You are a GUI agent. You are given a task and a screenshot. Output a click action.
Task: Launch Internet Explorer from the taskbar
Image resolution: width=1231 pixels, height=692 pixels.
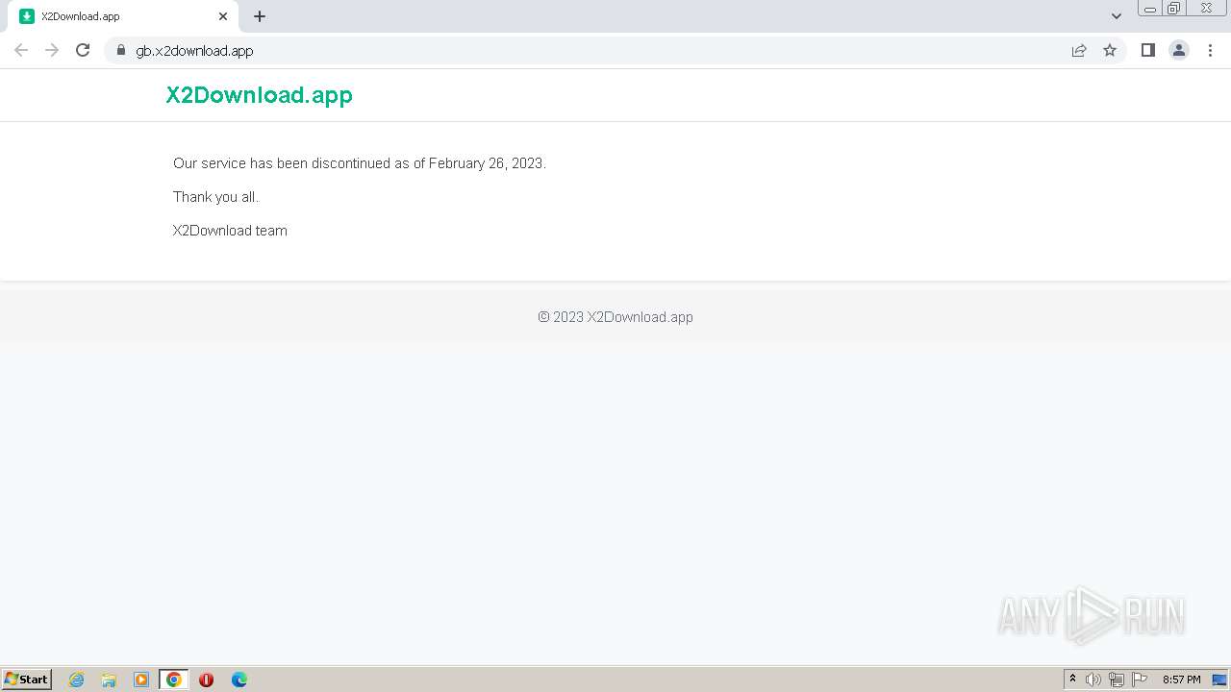pos(76,680)
